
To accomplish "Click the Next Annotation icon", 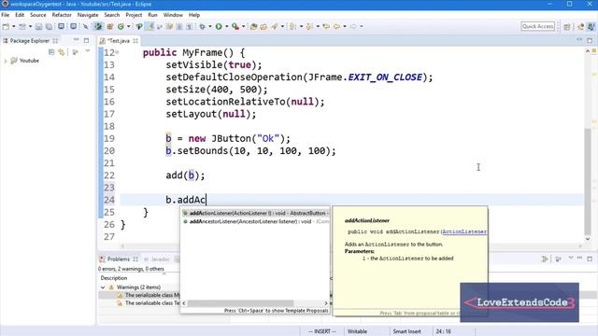I will pos(292,26).
